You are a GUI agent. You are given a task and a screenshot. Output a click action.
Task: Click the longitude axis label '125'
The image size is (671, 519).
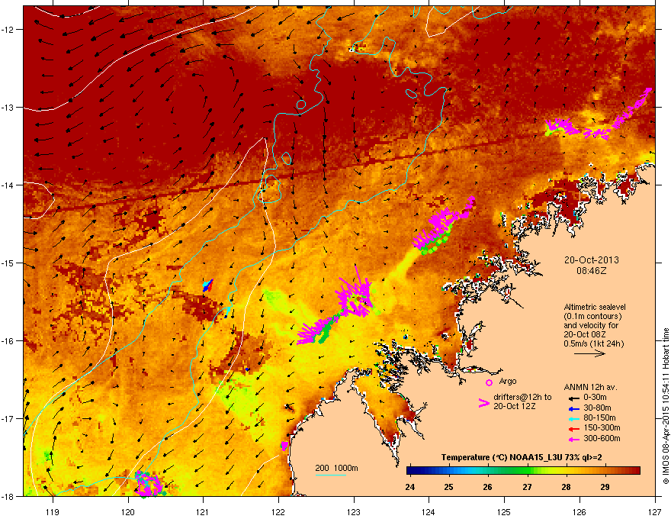coord(504,511)
